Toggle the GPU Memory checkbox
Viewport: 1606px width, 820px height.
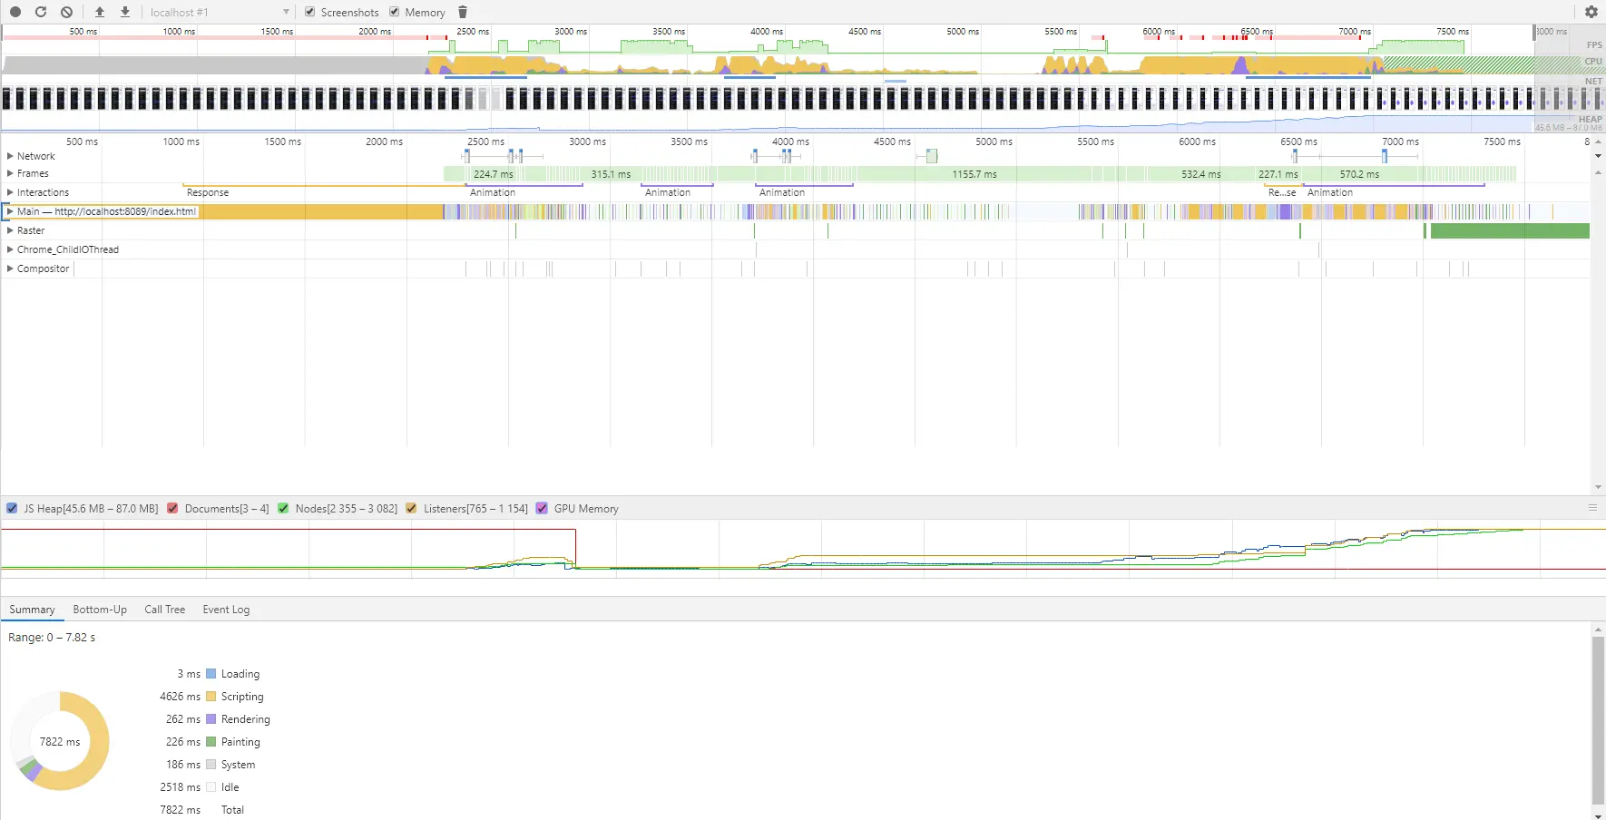[x=542, y=508]
